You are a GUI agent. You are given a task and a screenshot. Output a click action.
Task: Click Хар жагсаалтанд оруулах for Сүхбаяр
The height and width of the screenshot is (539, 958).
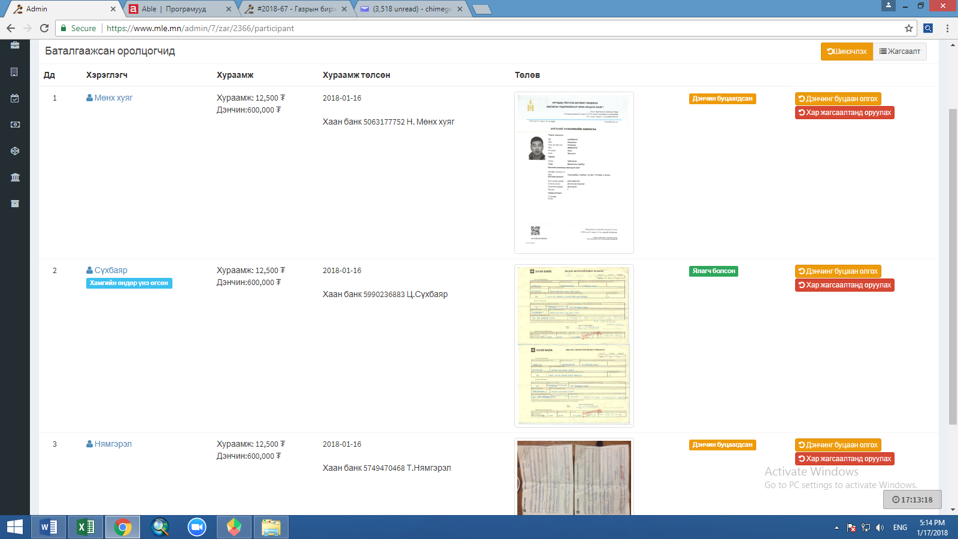845,285
